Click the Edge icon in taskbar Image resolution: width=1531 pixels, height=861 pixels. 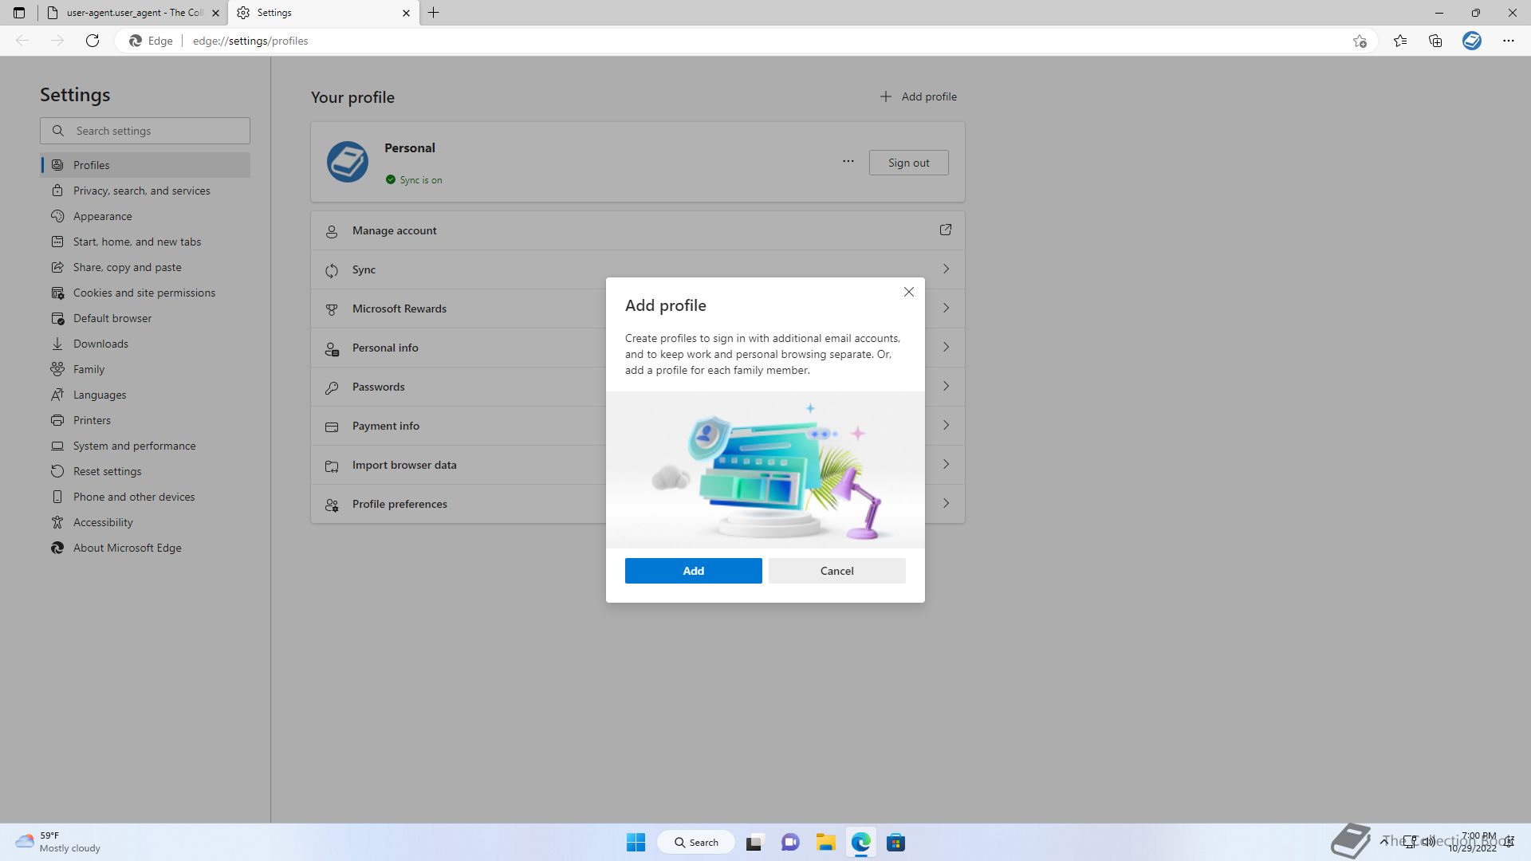[860, 843]
